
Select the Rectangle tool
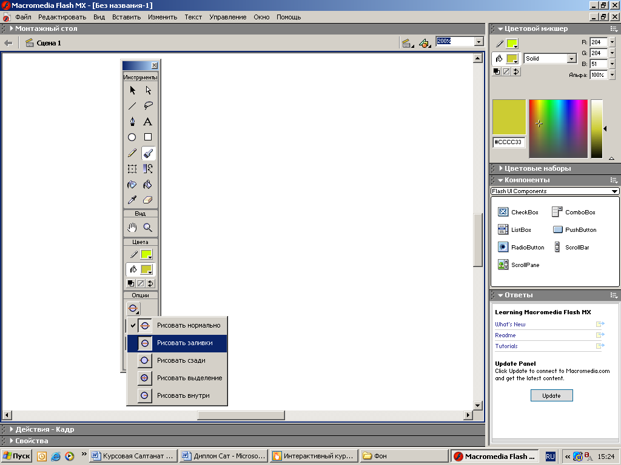148,137
